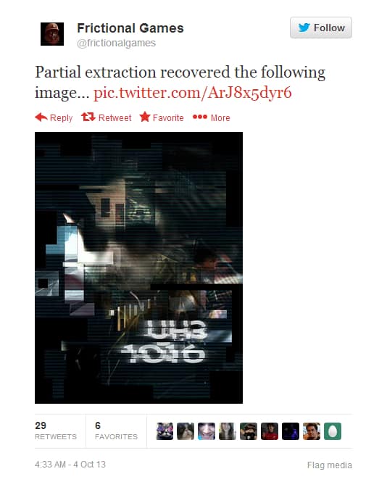This screenshot has height=490, width=387.
Task: Open the smiling face retweeter avatar
Action: point(207,431)
